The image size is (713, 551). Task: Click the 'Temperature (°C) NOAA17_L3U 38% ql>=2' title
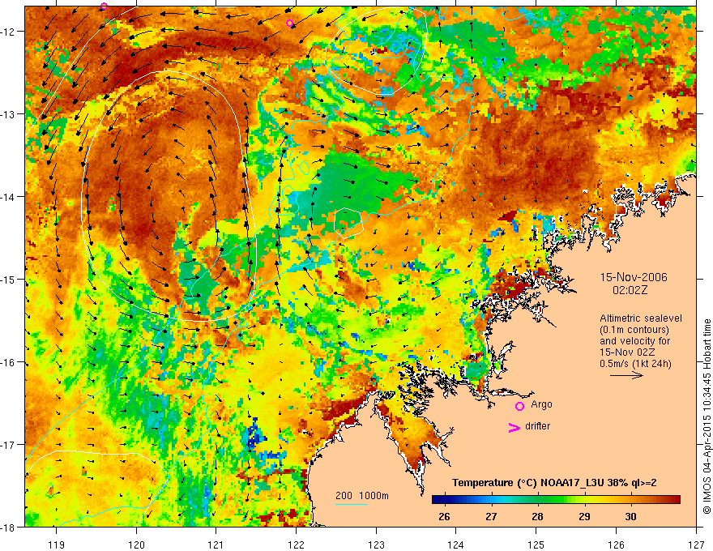554,483
